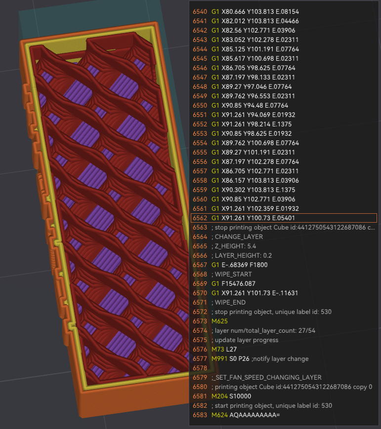Viewport: 381px width, 429px height.
Task: Select the CHANGE_LAYER comment on line 6564
Action: pos(239,236)
